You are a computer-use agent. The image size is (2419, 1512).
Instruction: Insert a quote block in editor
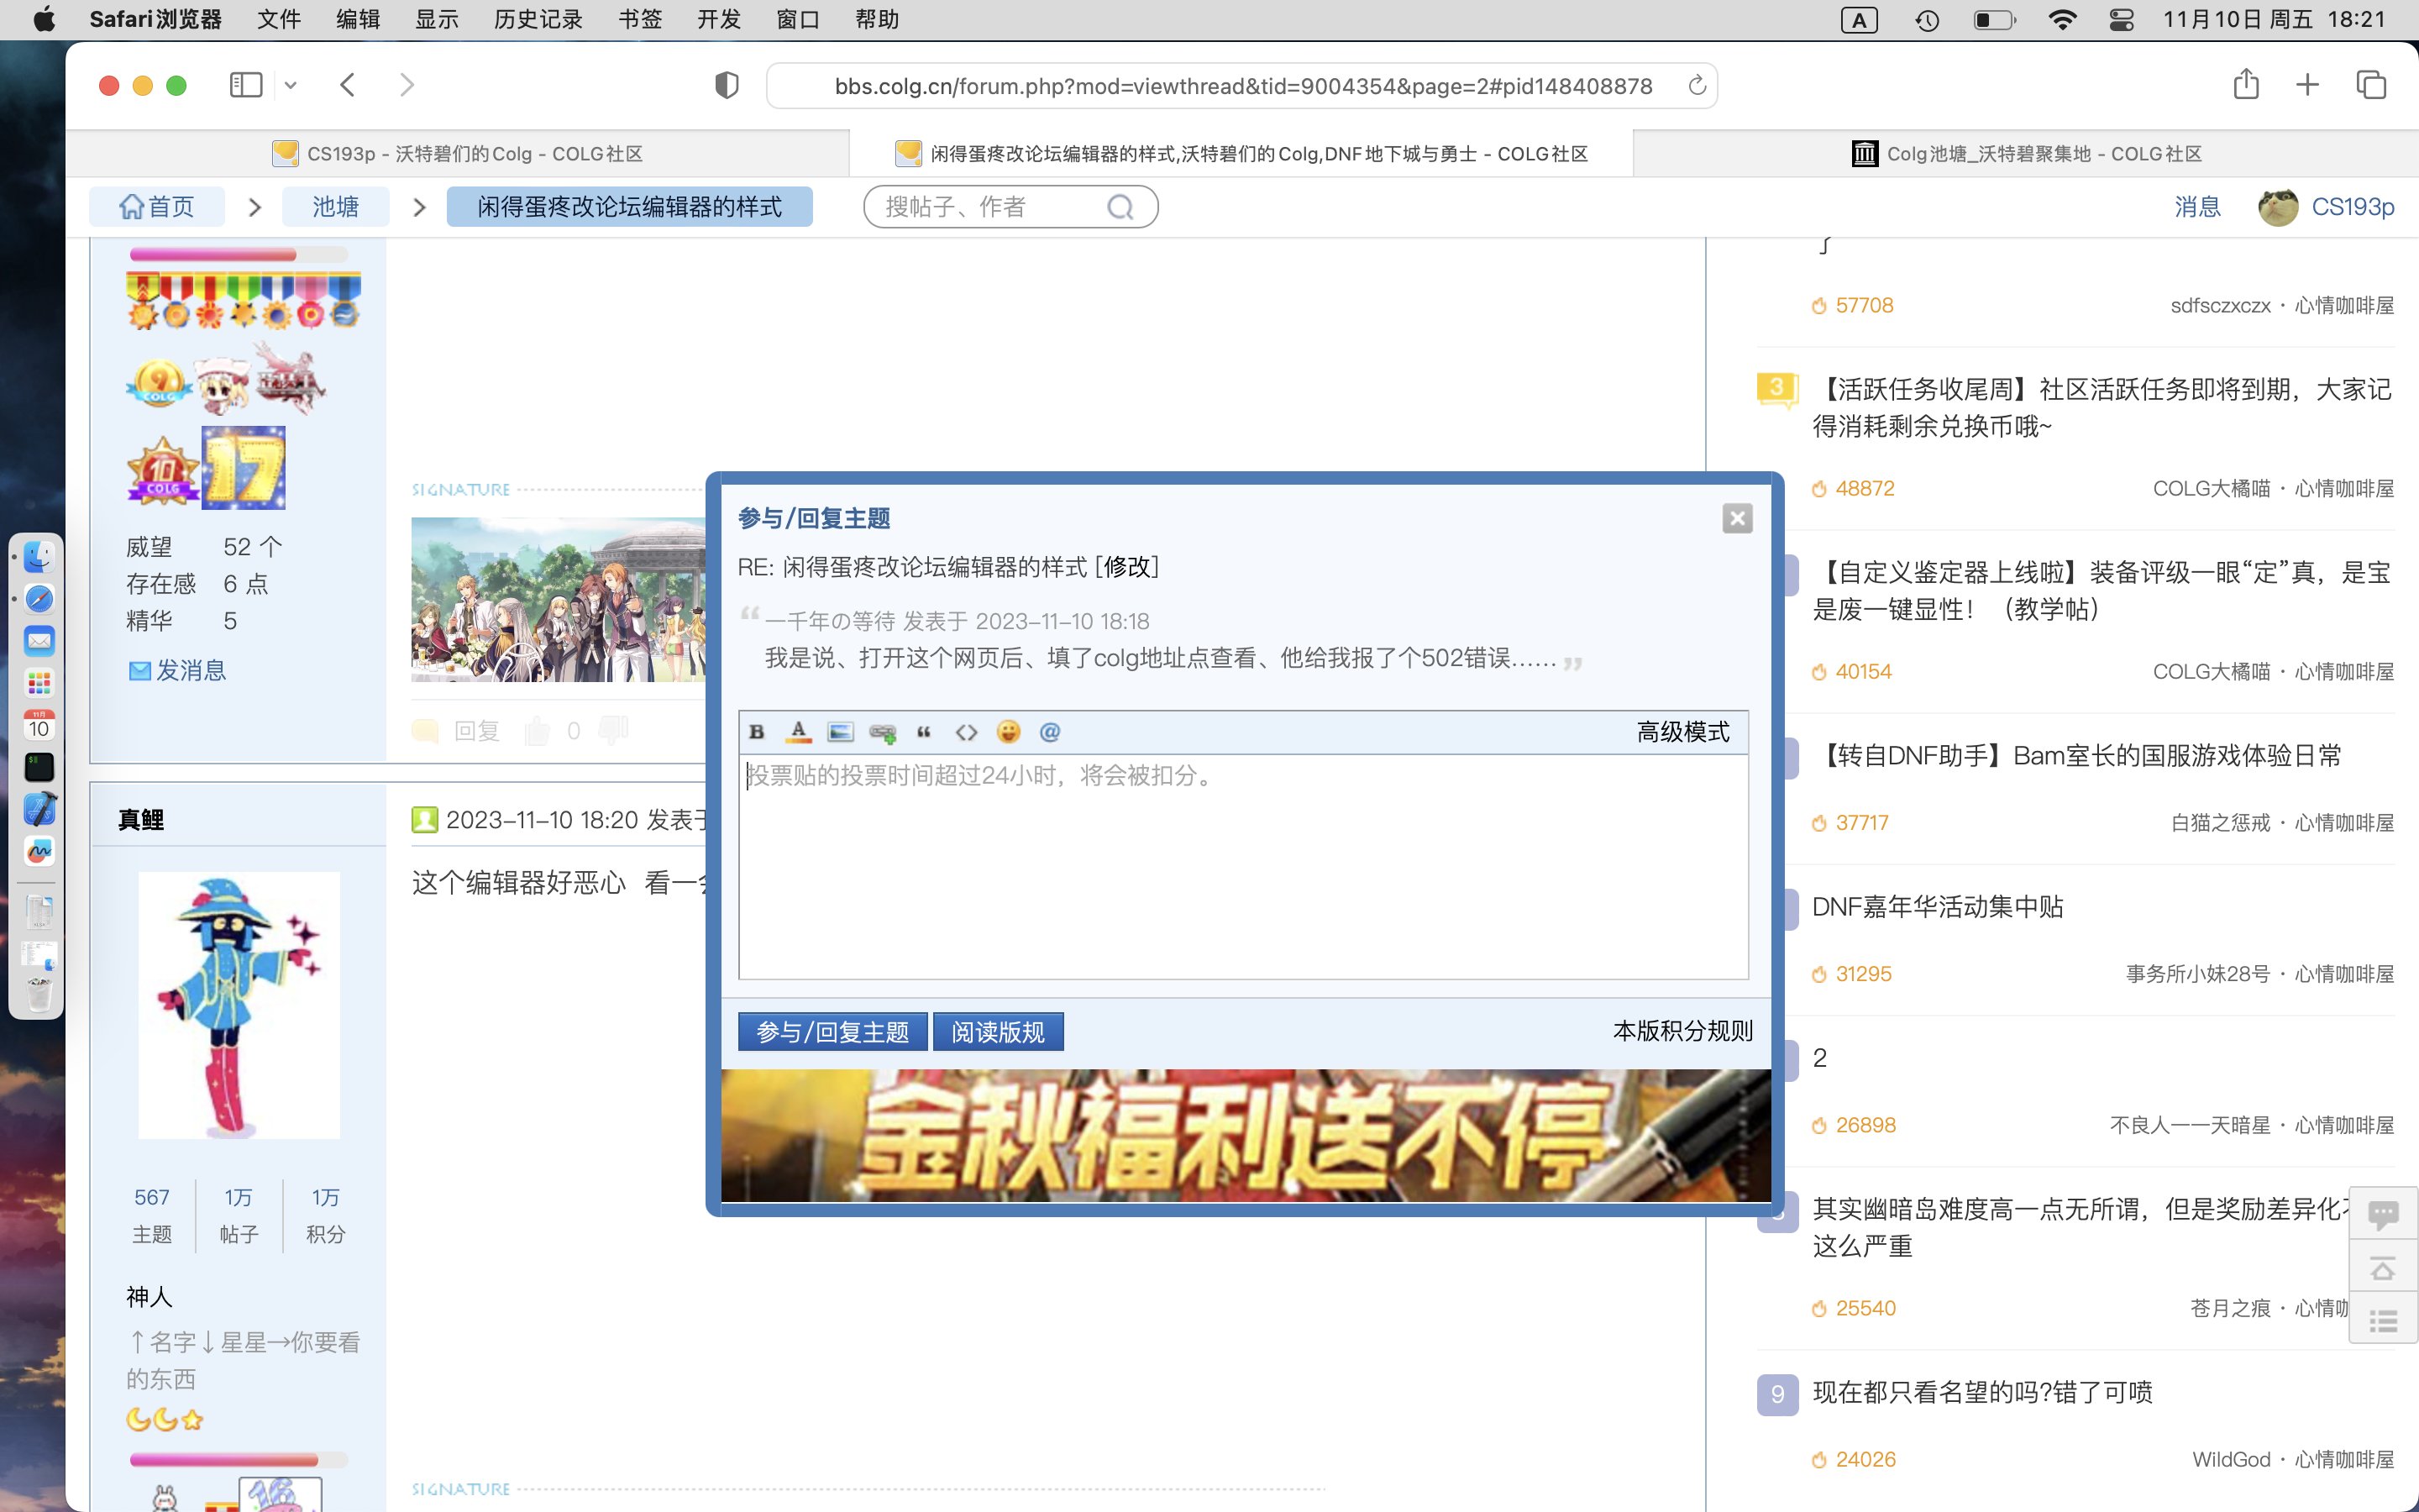(x=924, y=732)
